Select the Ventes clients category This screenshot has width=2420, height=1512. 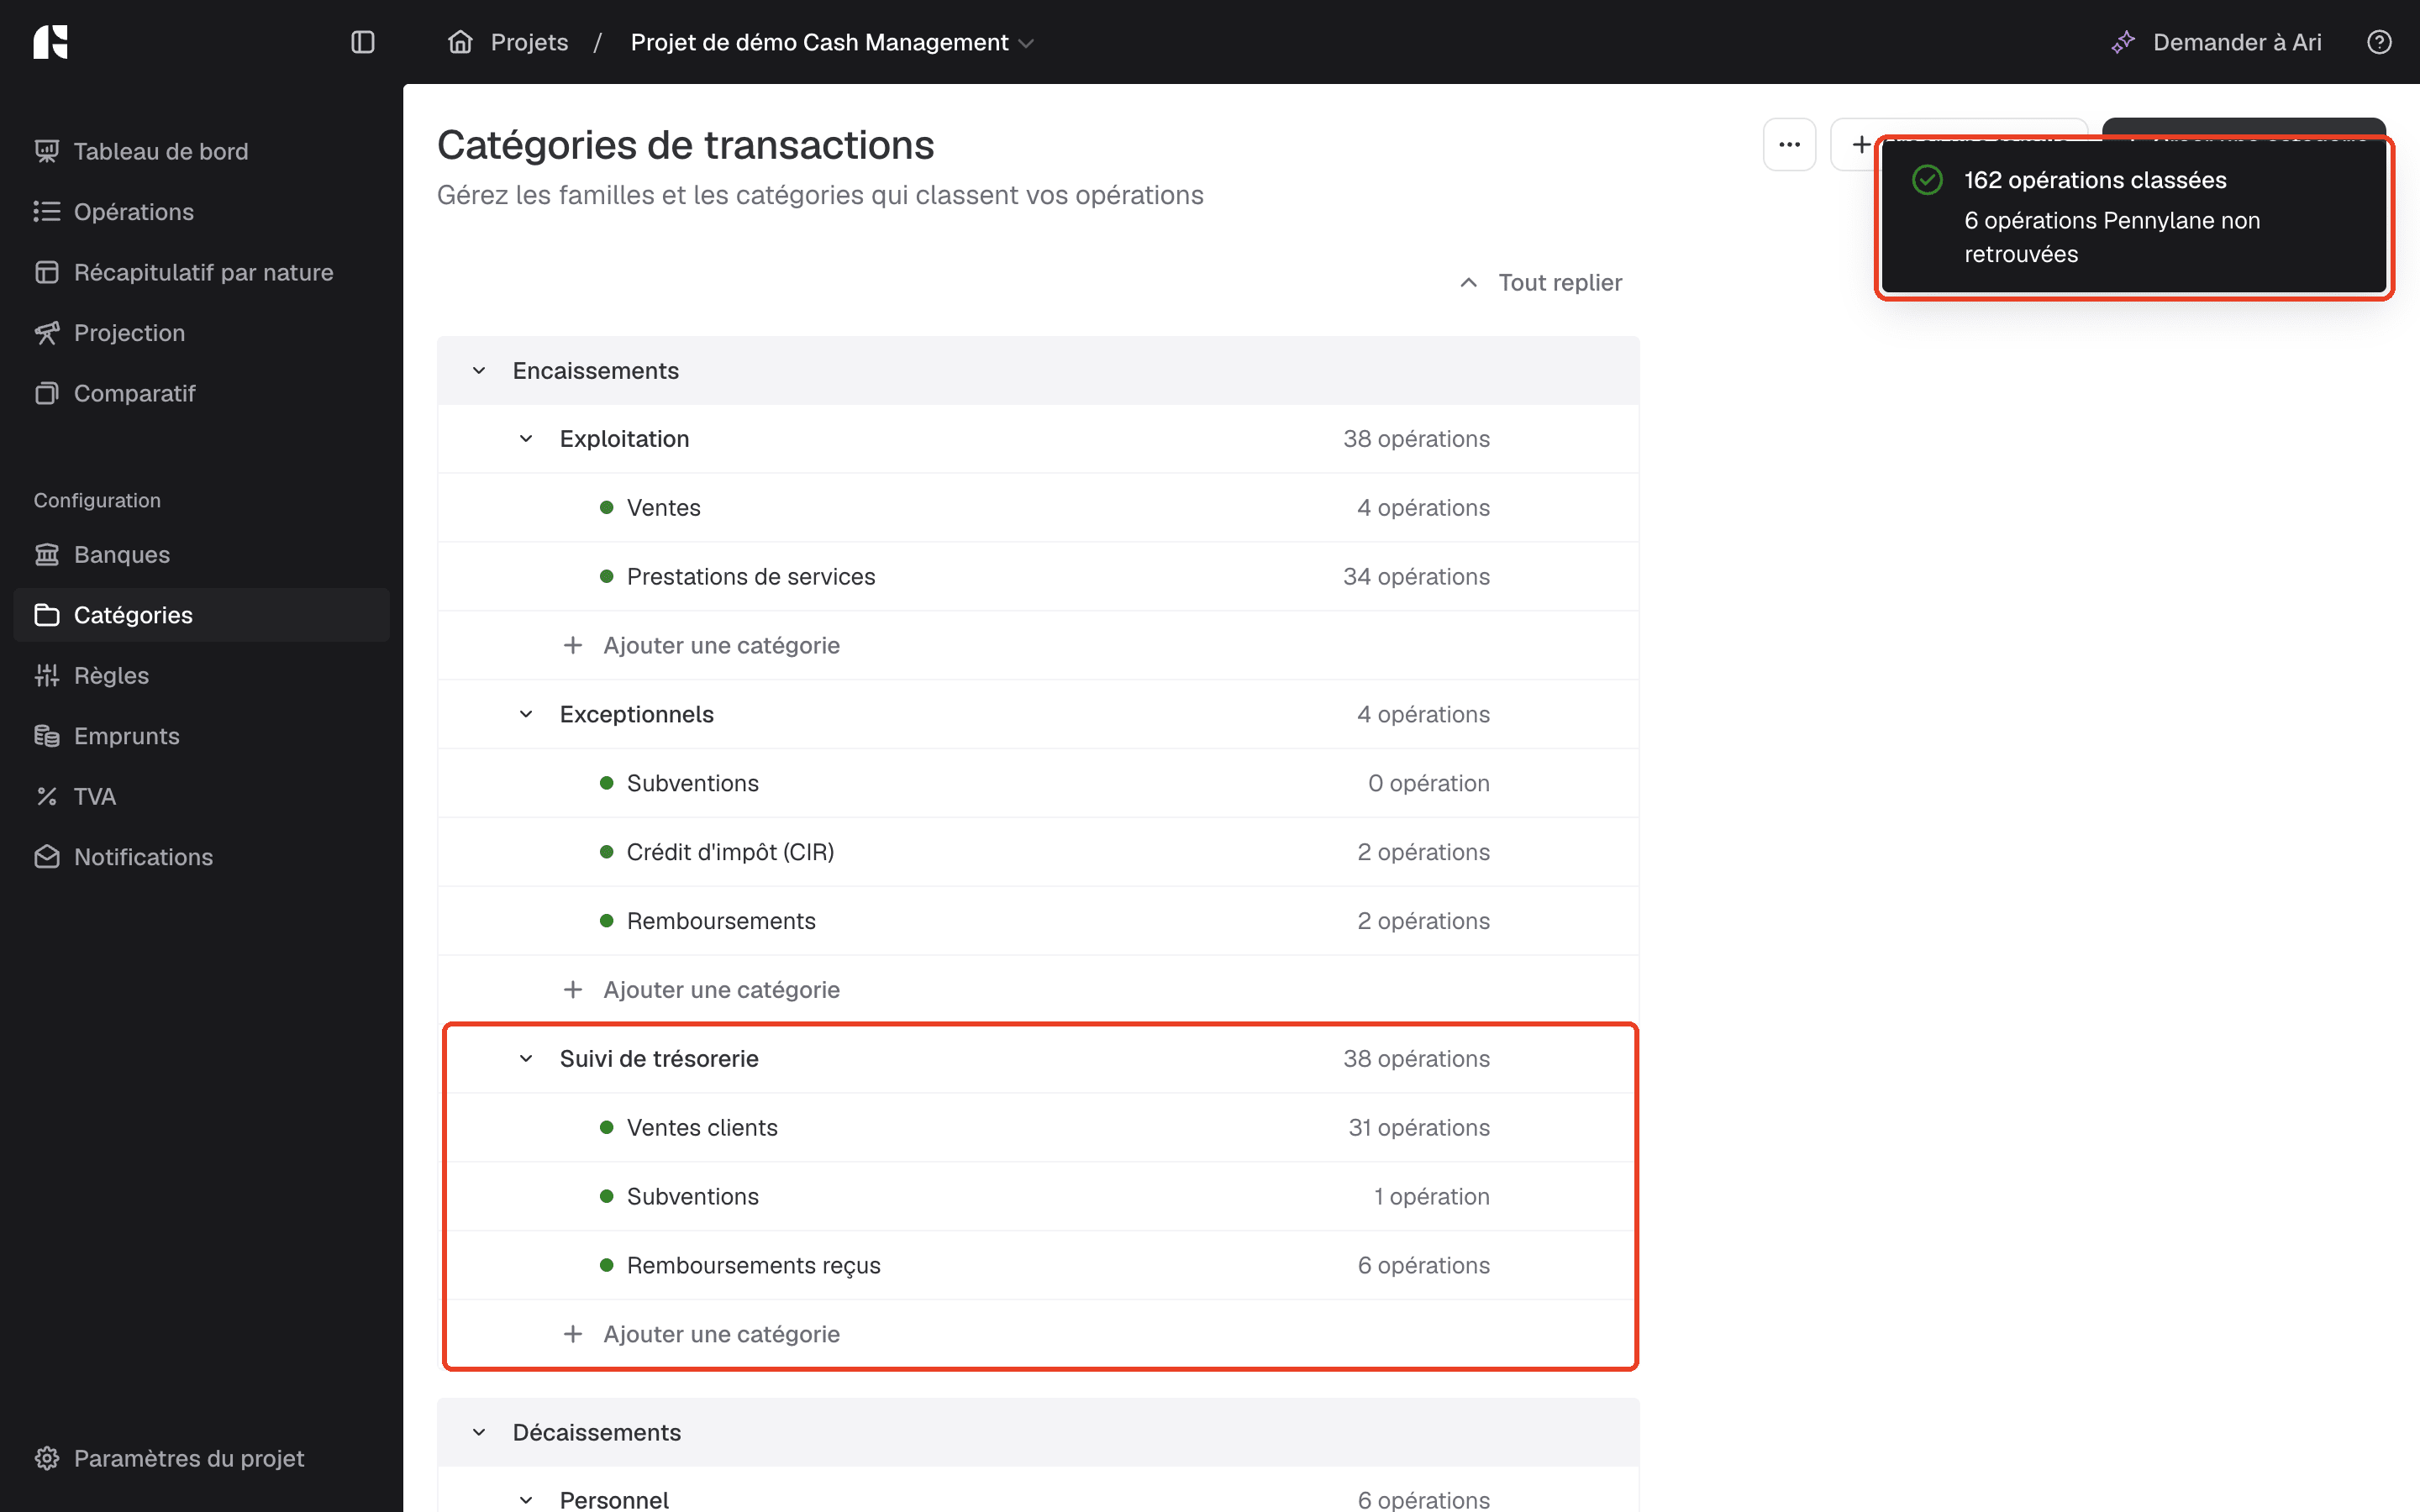pos(1038,1127)
